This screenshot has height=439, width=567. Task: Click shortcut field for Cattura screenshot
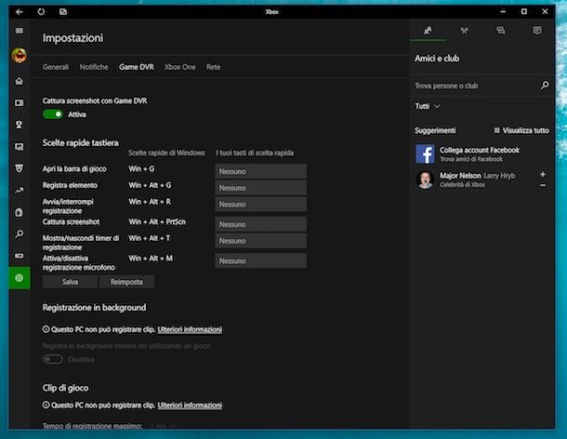tap(260, 224)
